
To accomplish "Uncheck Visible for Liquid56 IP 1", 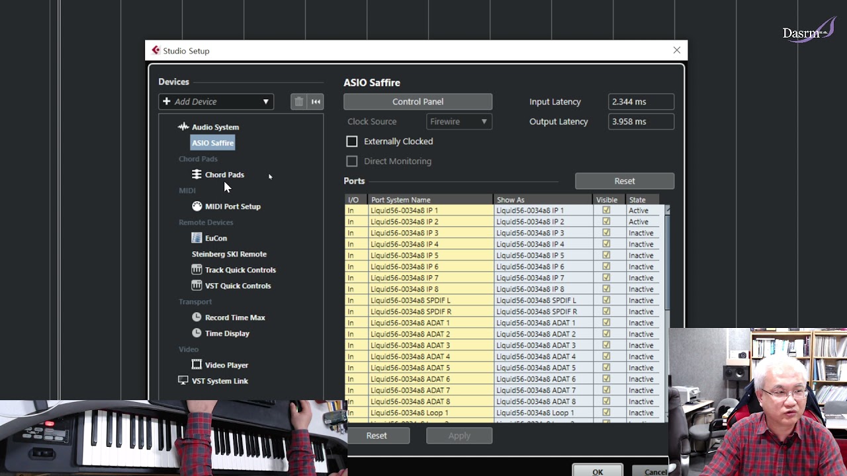I will pos(606,210).
